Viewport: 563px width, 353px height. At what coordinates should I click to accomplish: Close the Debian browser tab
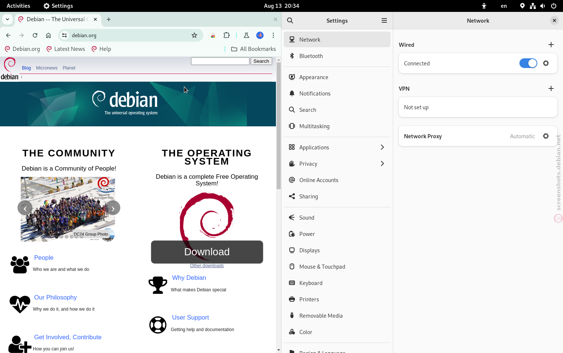point(95,19)
